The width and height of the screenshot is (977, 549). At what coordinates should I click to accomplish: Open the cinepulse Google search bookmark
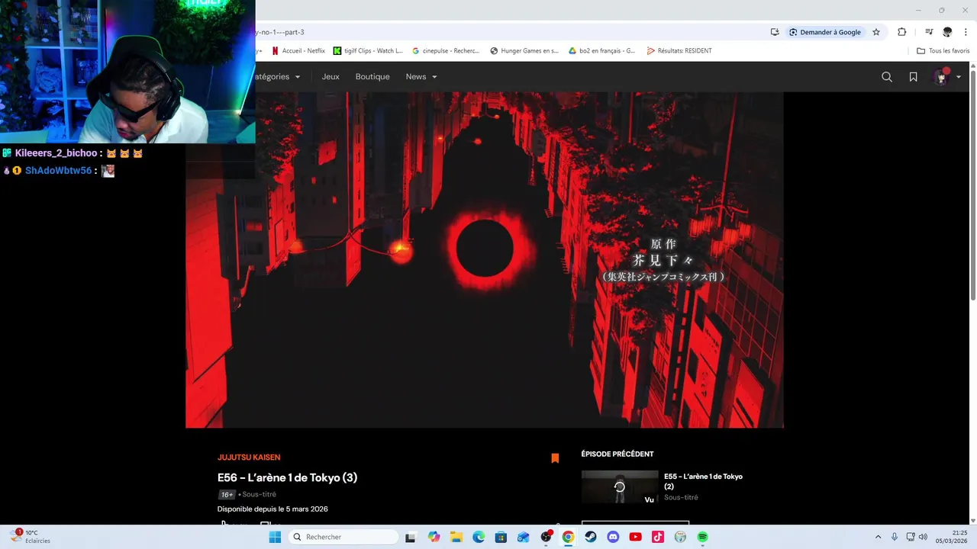tap(446, 51)
